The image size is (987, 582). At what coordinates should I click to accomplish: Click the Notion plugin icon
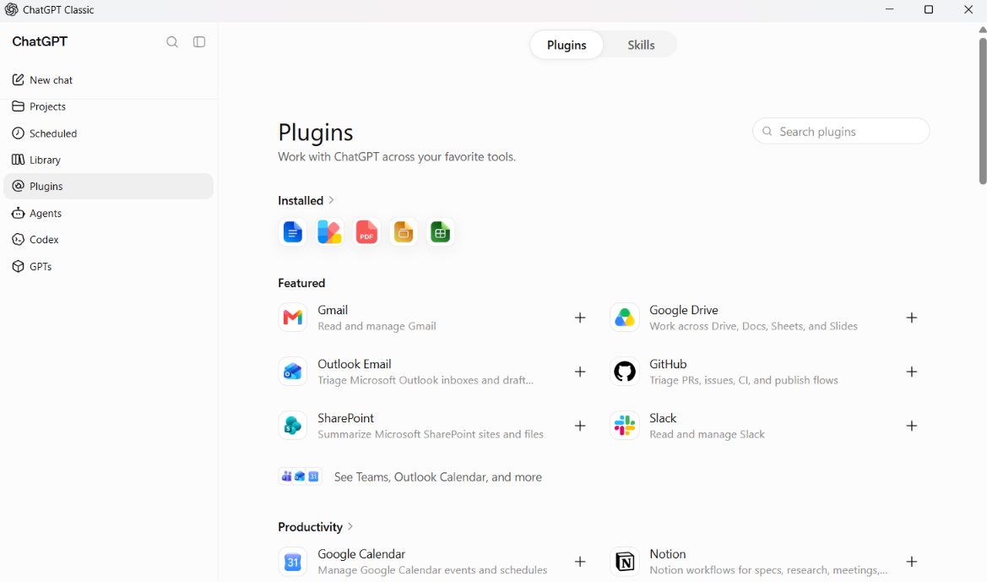pyautogui.click(x=625, y=562)
